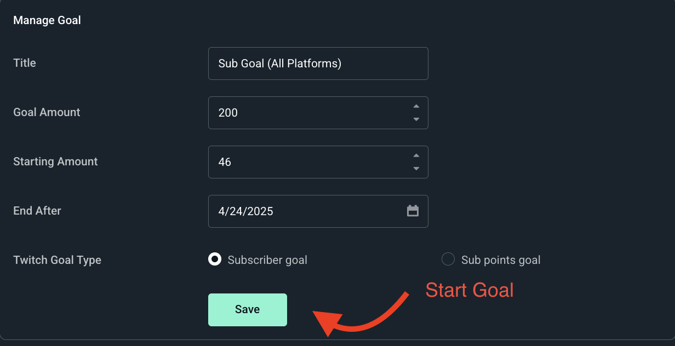Click the Save button

click(x=247, y=309)
